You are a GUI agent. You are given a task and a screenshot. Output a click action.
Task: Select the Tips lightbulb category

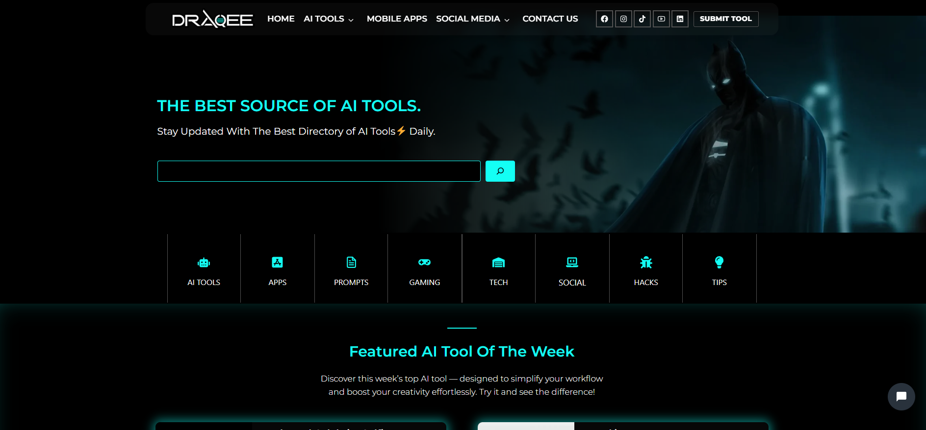[x=719, y=268]
